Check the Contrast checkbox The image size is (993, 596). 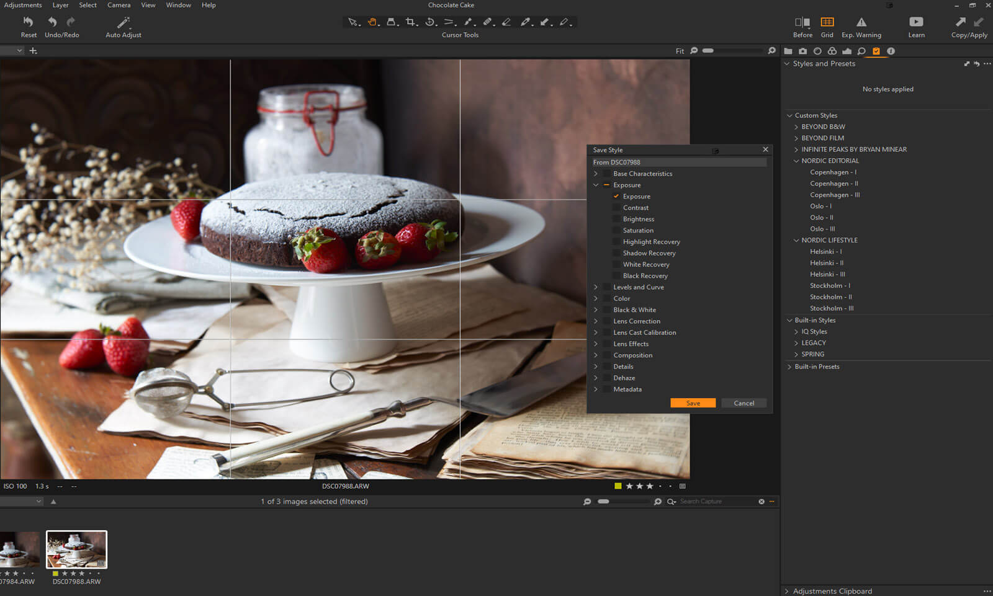(x=616, y=208)
